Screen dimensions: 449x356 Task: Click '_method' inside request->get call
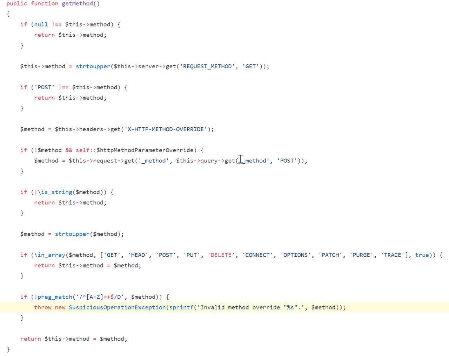[154, 161]
